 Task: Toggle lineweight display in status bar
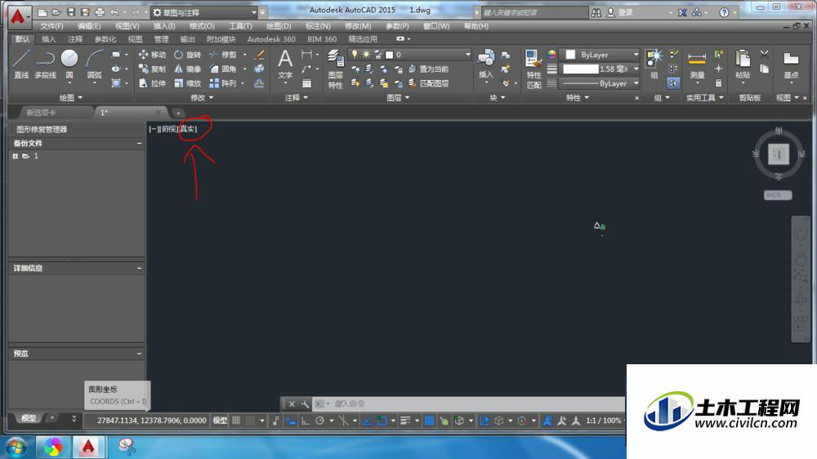point(405,421)
